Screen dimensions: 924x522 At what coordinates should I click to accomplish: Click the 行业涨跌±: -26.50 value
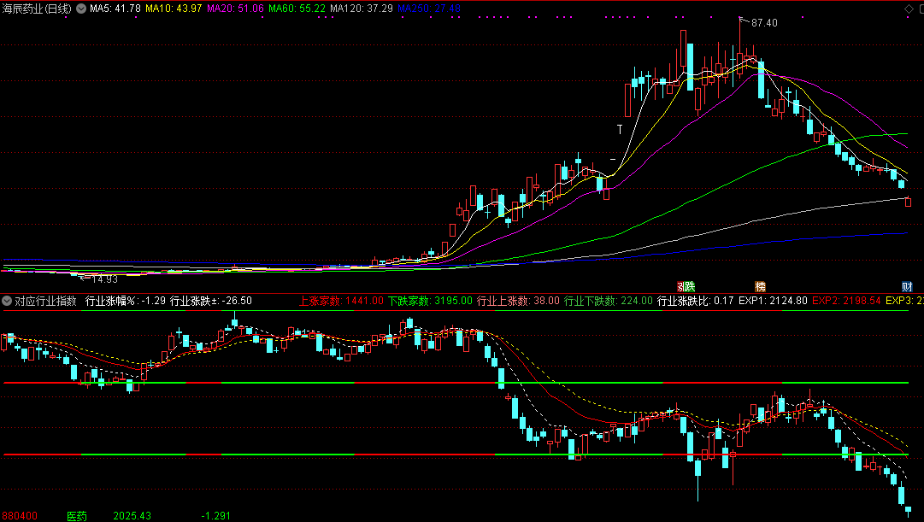click(211, 301)
